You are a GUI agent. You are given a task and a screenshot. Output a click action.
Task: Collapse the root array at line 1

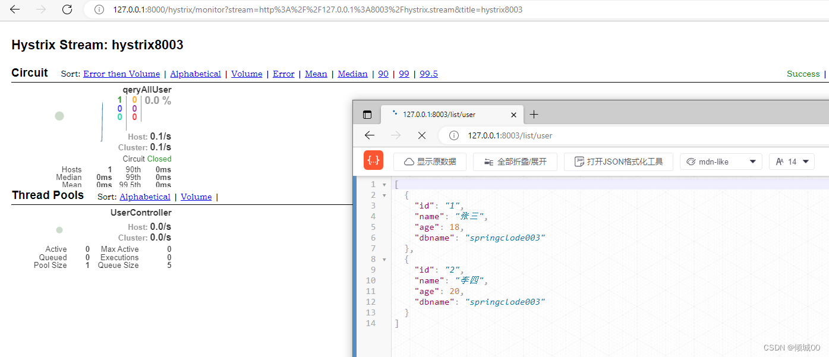click(x=384, y=185)
